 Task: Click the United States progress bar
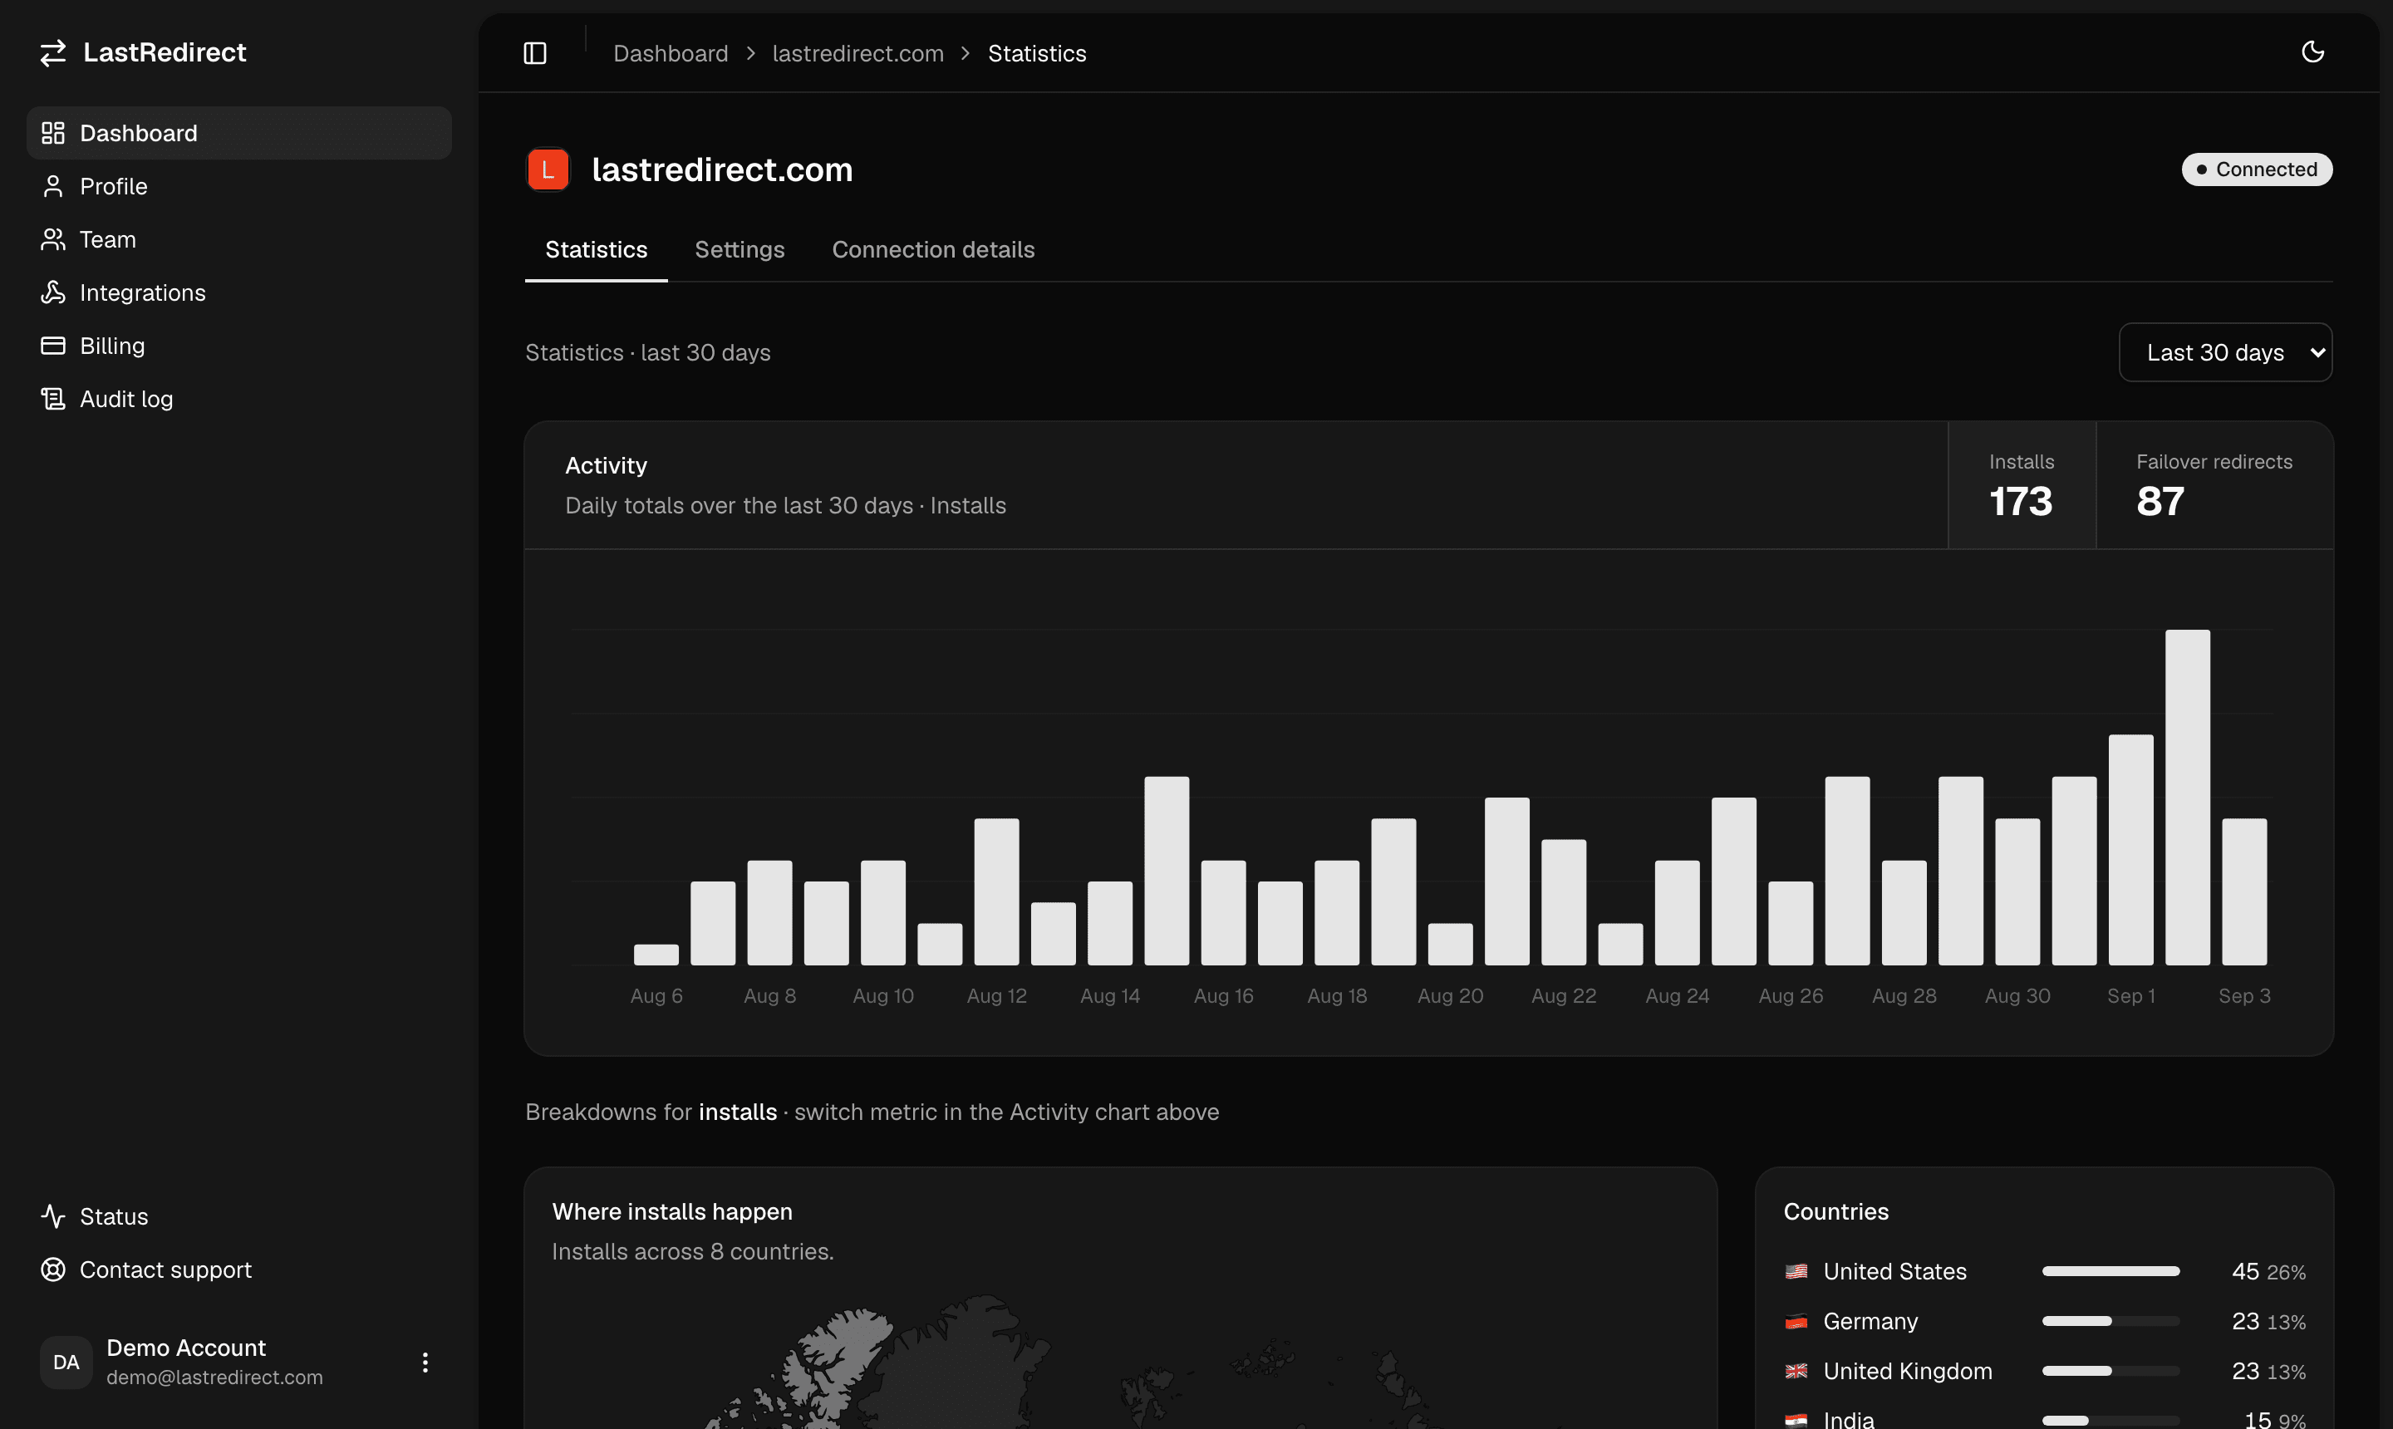[x=2110, y=1271]
